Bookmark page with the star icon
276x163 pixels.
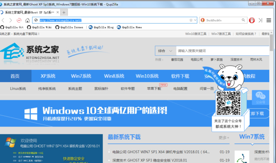click(191, 20)
